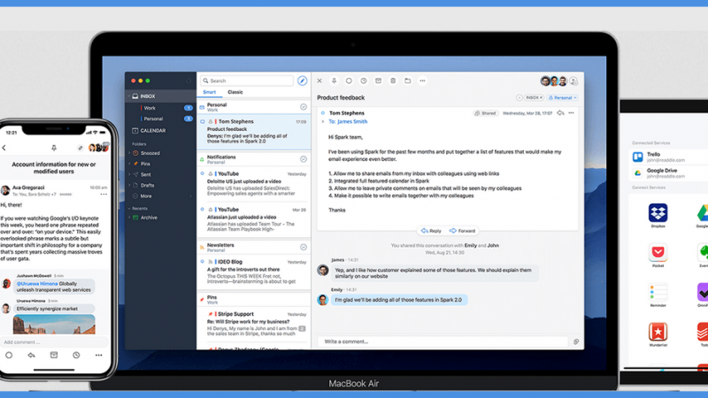
Task: Compose a new email with the pencil icon
Action: tap(302, 80)
